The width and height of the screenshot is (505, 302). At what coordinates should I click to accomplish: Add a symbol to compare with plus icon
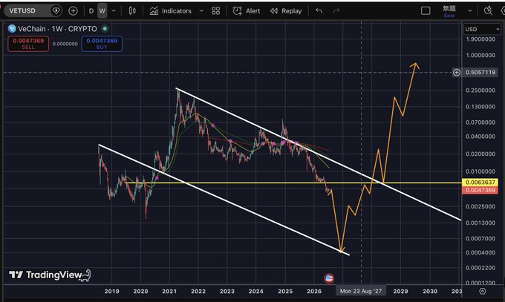click(x=73, y=11)
